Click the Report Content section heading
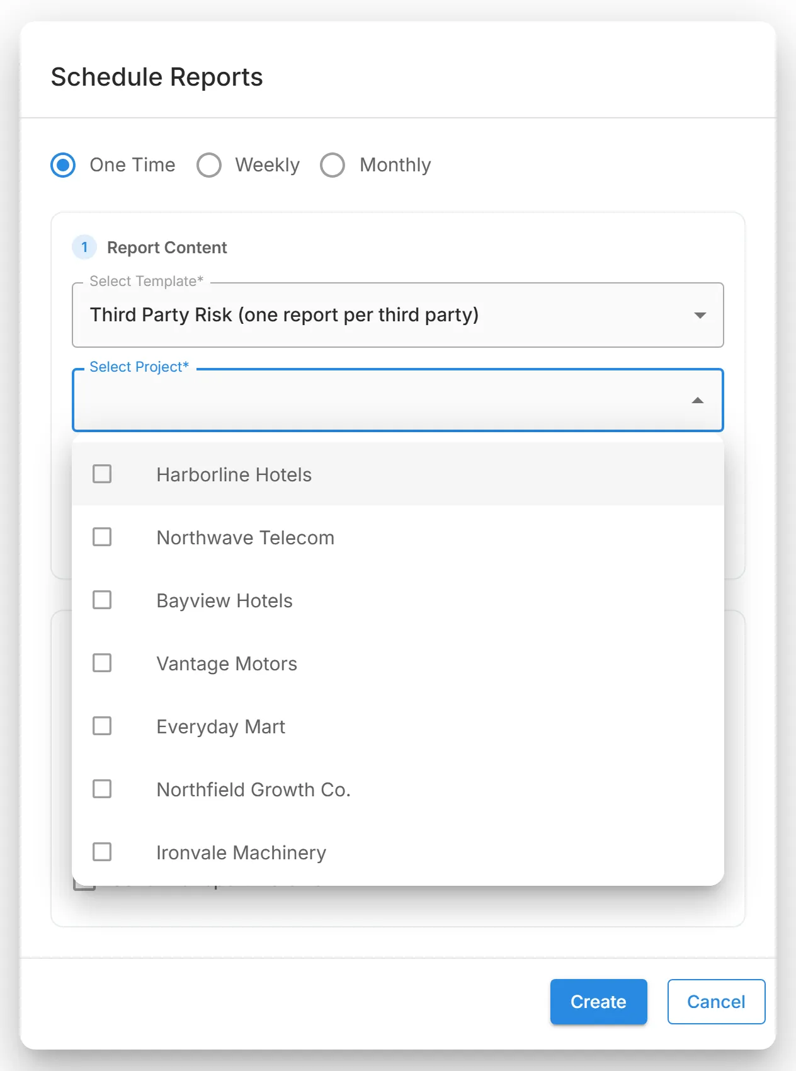This screenshot has width=796, height=1071. tap(167, 248)
